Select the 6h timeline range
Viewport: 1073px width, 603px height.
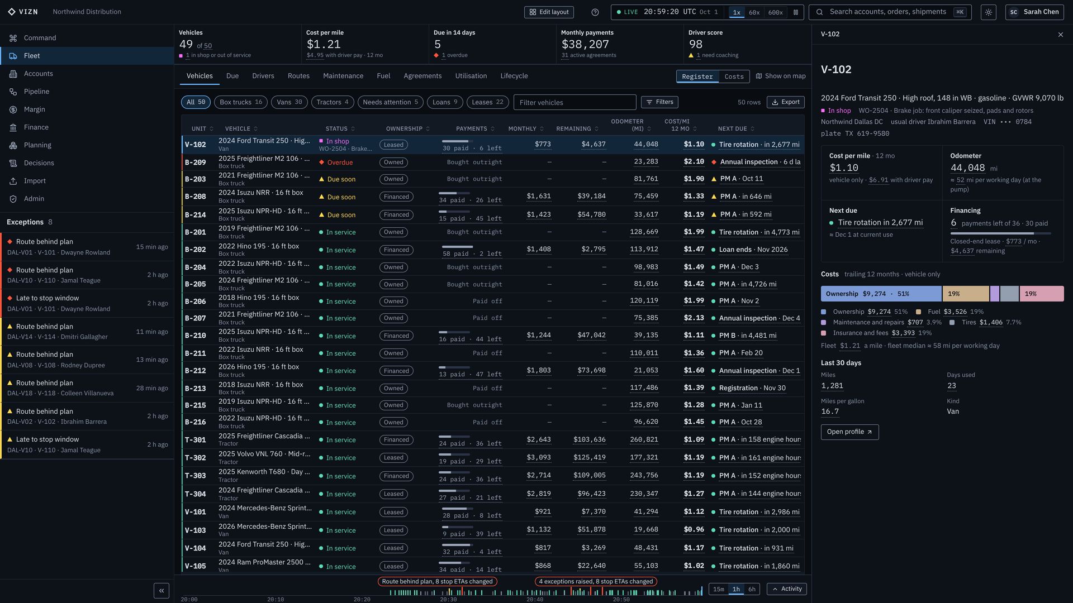752,589
